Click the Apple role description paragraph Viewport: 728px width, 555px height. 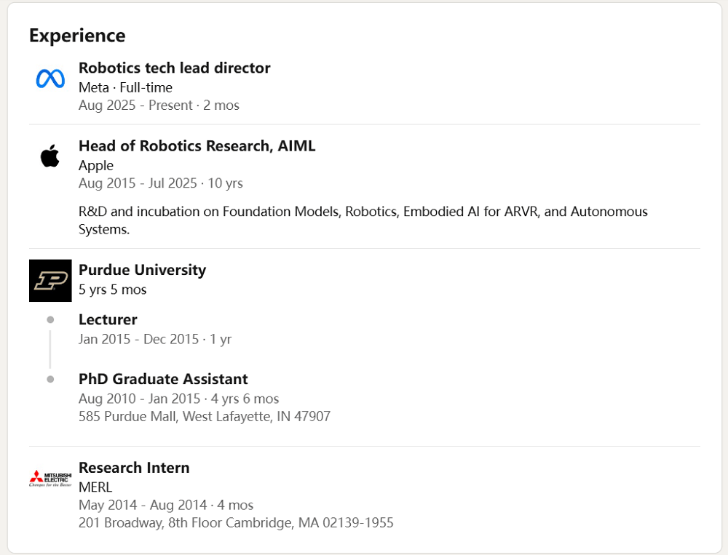point(363,220)
